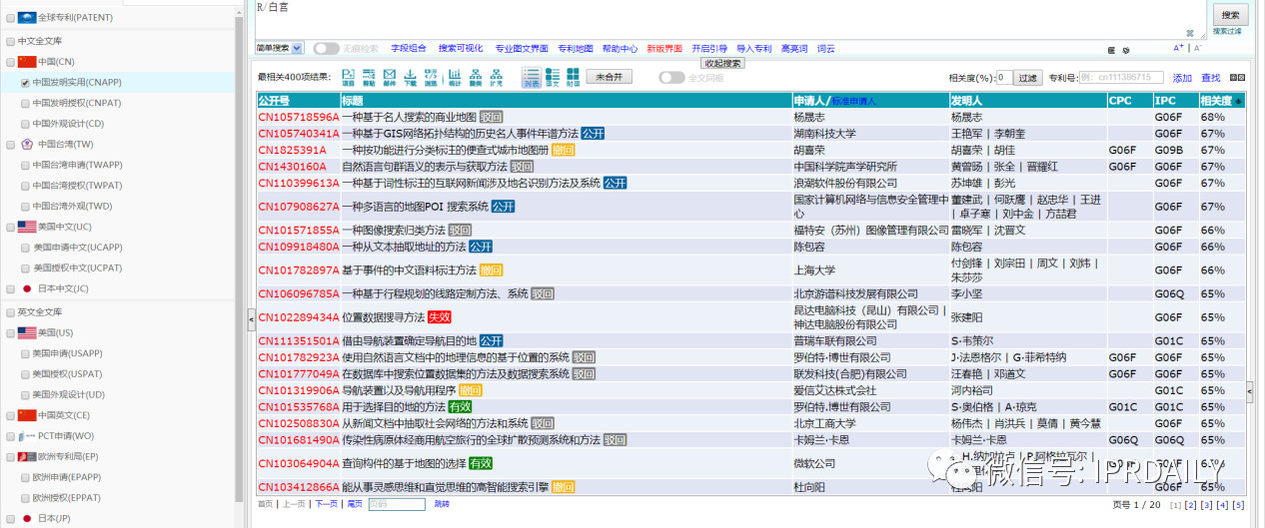1265x528 pixels.
Task: Click the small list icon left of A+
Action: point(1111,50)
